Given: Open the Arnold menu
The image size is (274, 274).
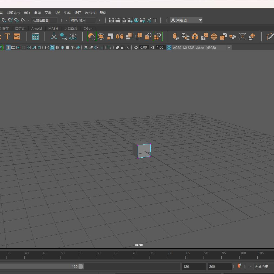Looking at the screenshot, I should click(x=90, y=13).
